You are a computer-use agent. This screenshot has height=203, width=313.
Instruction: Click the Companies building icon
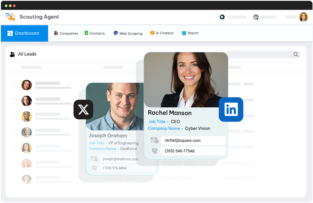pos(56,33)
